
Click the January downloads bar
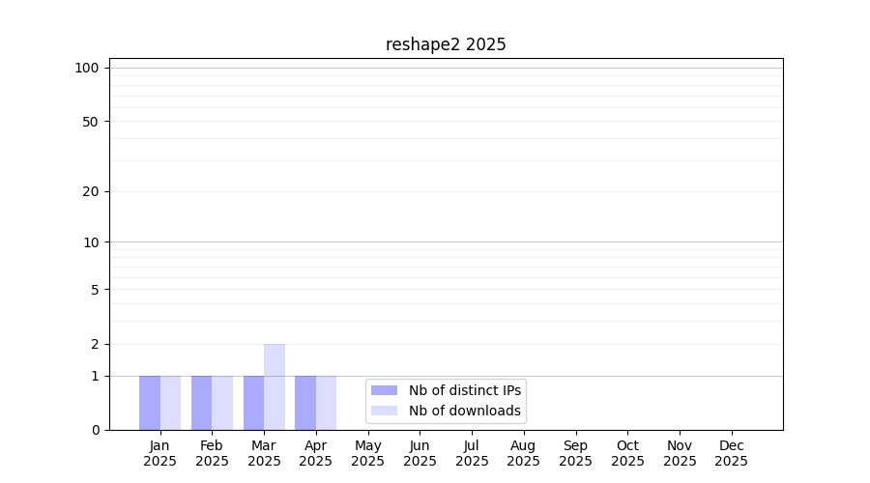click(170, 403)
